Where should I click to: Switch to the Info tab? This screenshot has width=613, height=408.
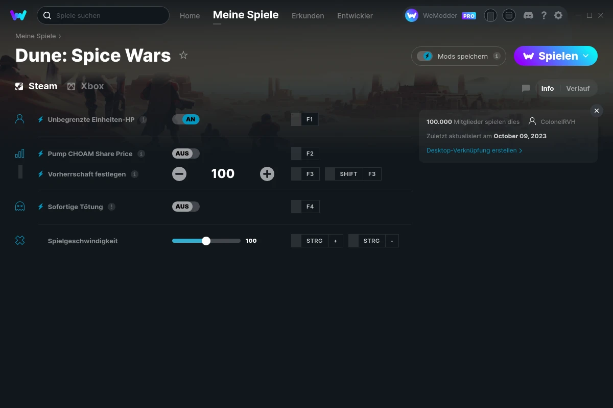click(548, 88)
